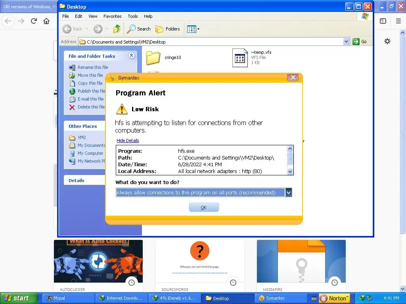The height and width of the screenshot is (304, 406).
Task: Open VM2 under Other Places
Action: (82, 137)
